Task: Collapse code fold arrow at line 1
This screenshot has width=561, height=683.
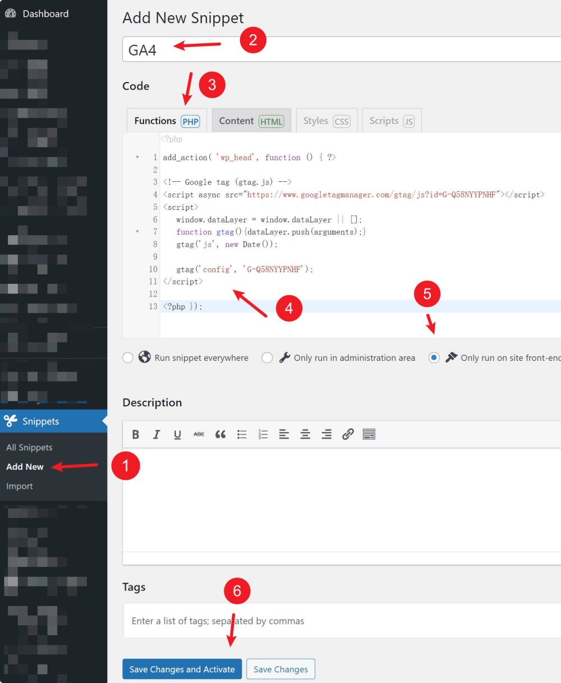Action: 137,157
